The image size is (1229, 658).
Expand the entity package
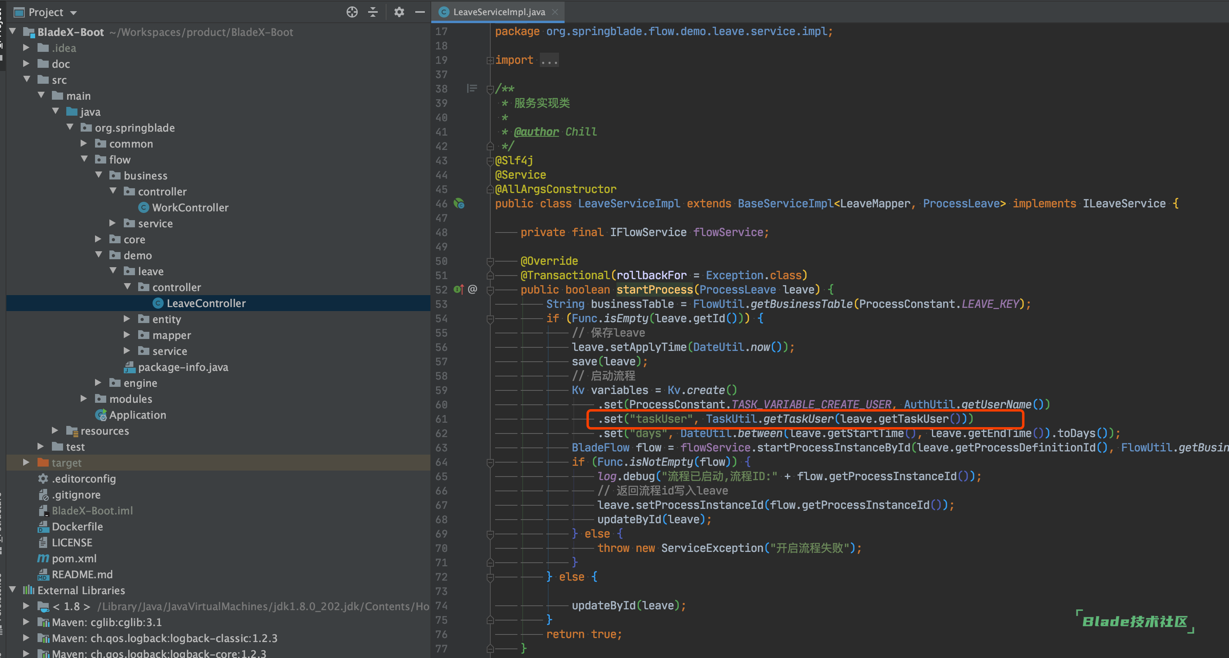point(127,318)
